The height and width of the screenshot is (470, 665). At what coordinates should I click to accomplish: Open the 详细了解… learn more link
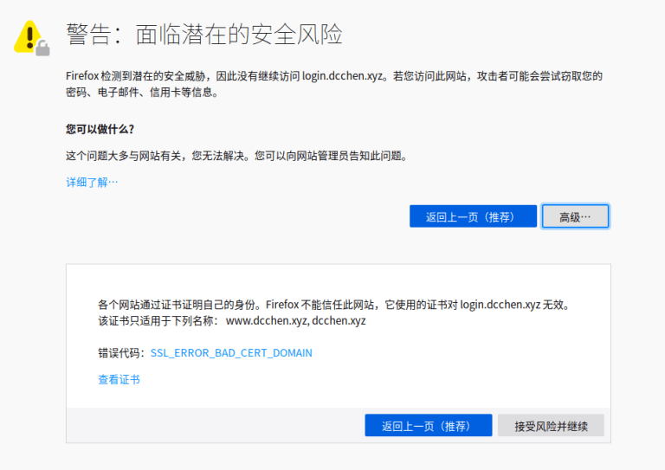(x=92, y=183)
